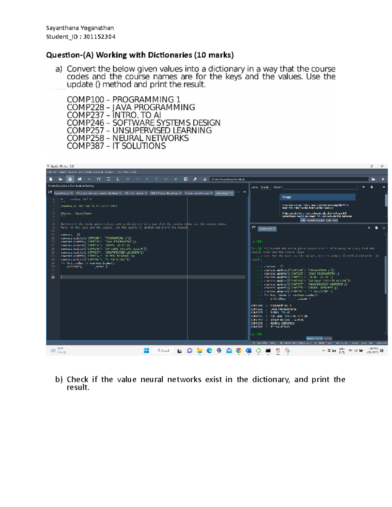Open the console pane options menu
This screenshot has height=507, width=392.
[x=384, y=228]
